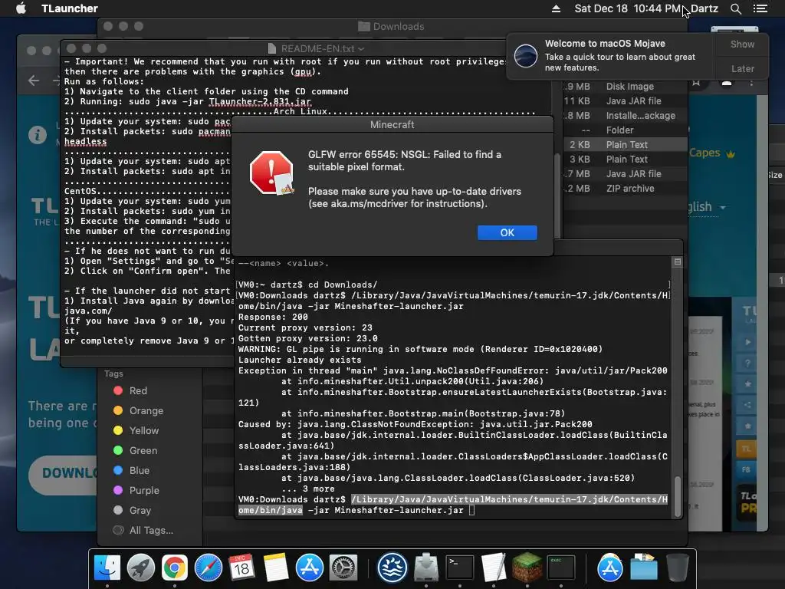Open the Capes link on the web page

point(712,153)
